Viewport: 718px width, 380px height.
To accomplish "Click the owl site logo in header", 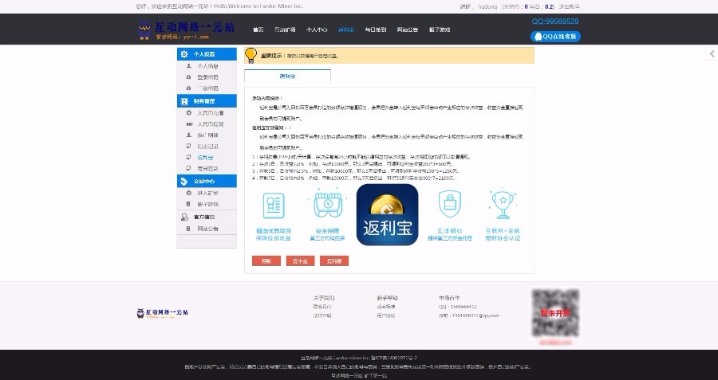I will [x=185, y=29].
